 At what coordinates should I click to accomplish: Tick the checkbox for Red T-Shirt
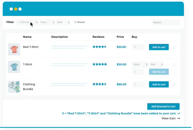coord(174,47)
